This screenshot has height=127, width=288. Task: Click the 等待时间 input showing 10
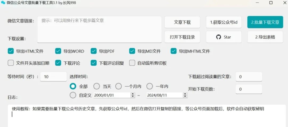coord(53,77)
